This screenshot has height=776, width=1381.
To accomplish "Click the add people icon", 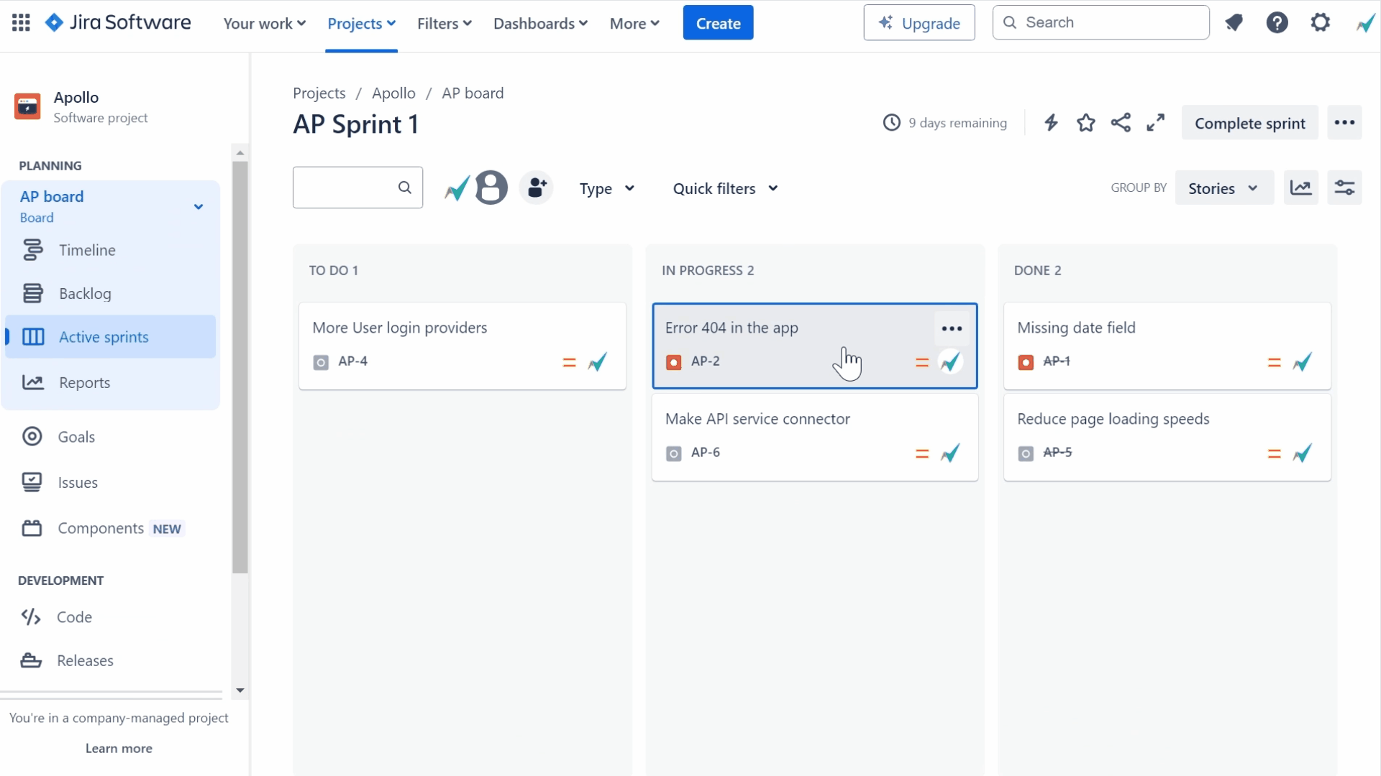I will 537,188.
